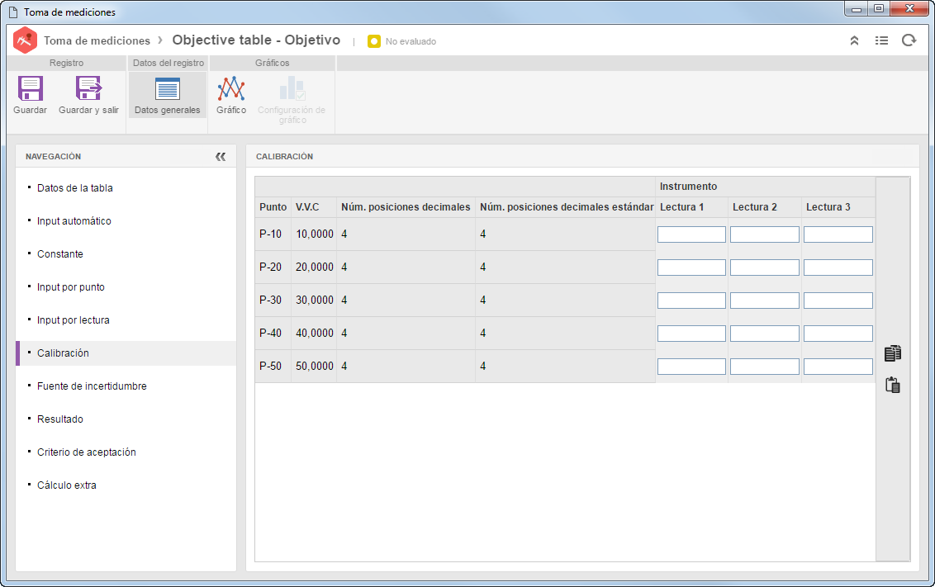The image size is (935, 587).
Task: Click Núm. posiciones decimales header
Action: point(406,206)
